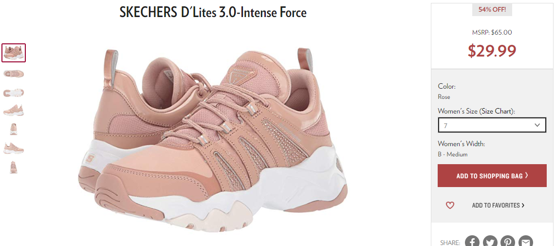The height and width of the screenshot is (246, 555).
Task: Click the $29.99 sale price
Action: pyautogui.click(x=492, y=51)
